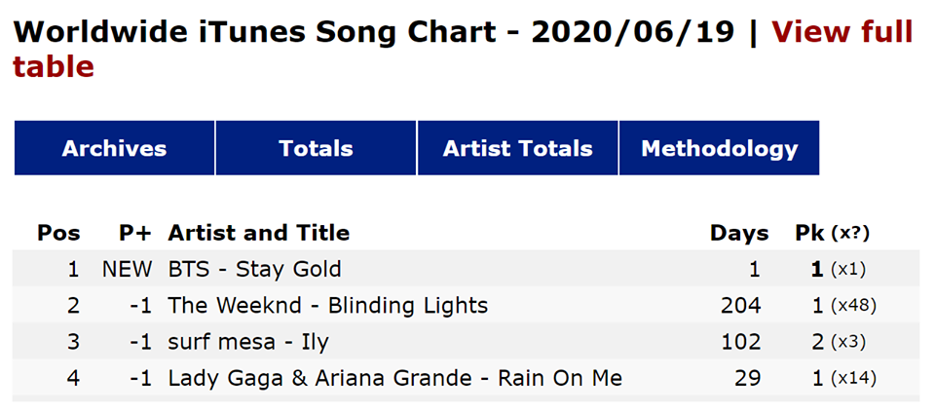Click the 204 days value
Screen dimensions: 935x414
(x=740, y=306)
